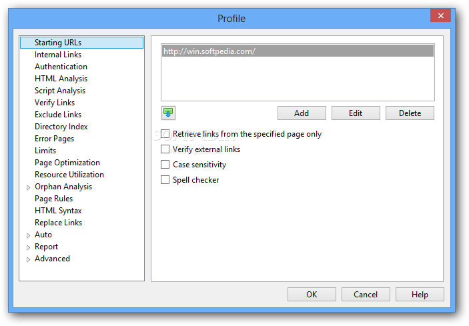Expand the Report tree node

point(29,247)
